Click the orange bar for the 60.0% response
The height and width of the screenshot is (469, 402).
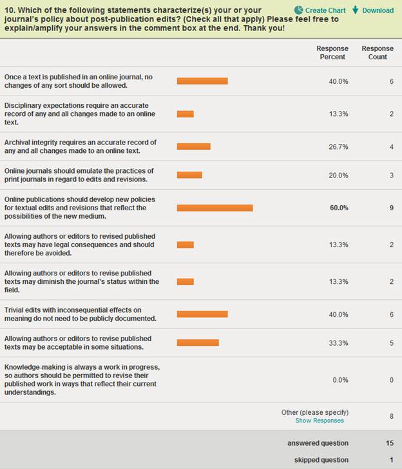[215, 208]
